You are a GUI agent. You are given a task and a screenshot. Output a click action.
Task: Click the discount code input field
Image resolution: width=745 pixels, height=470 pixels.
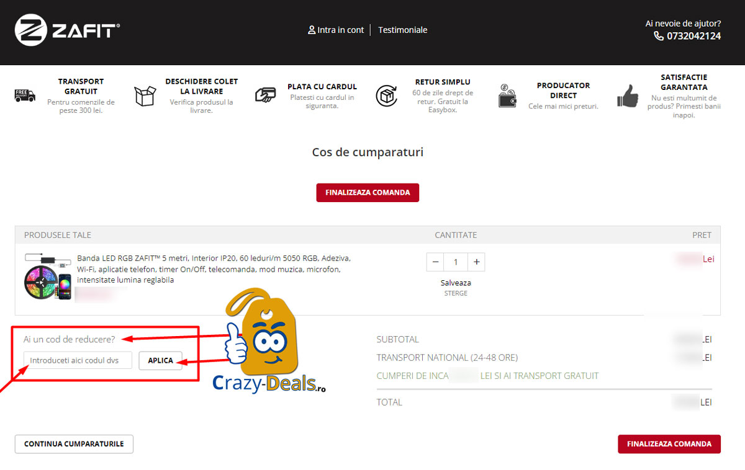pos(77,360)
